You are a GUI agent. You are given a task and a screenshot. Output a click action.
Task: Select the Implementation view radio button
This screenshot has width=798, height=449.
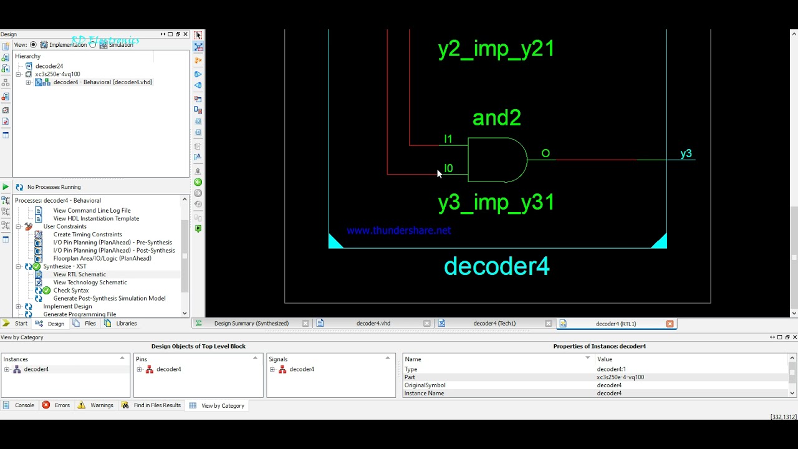point(34,45)
